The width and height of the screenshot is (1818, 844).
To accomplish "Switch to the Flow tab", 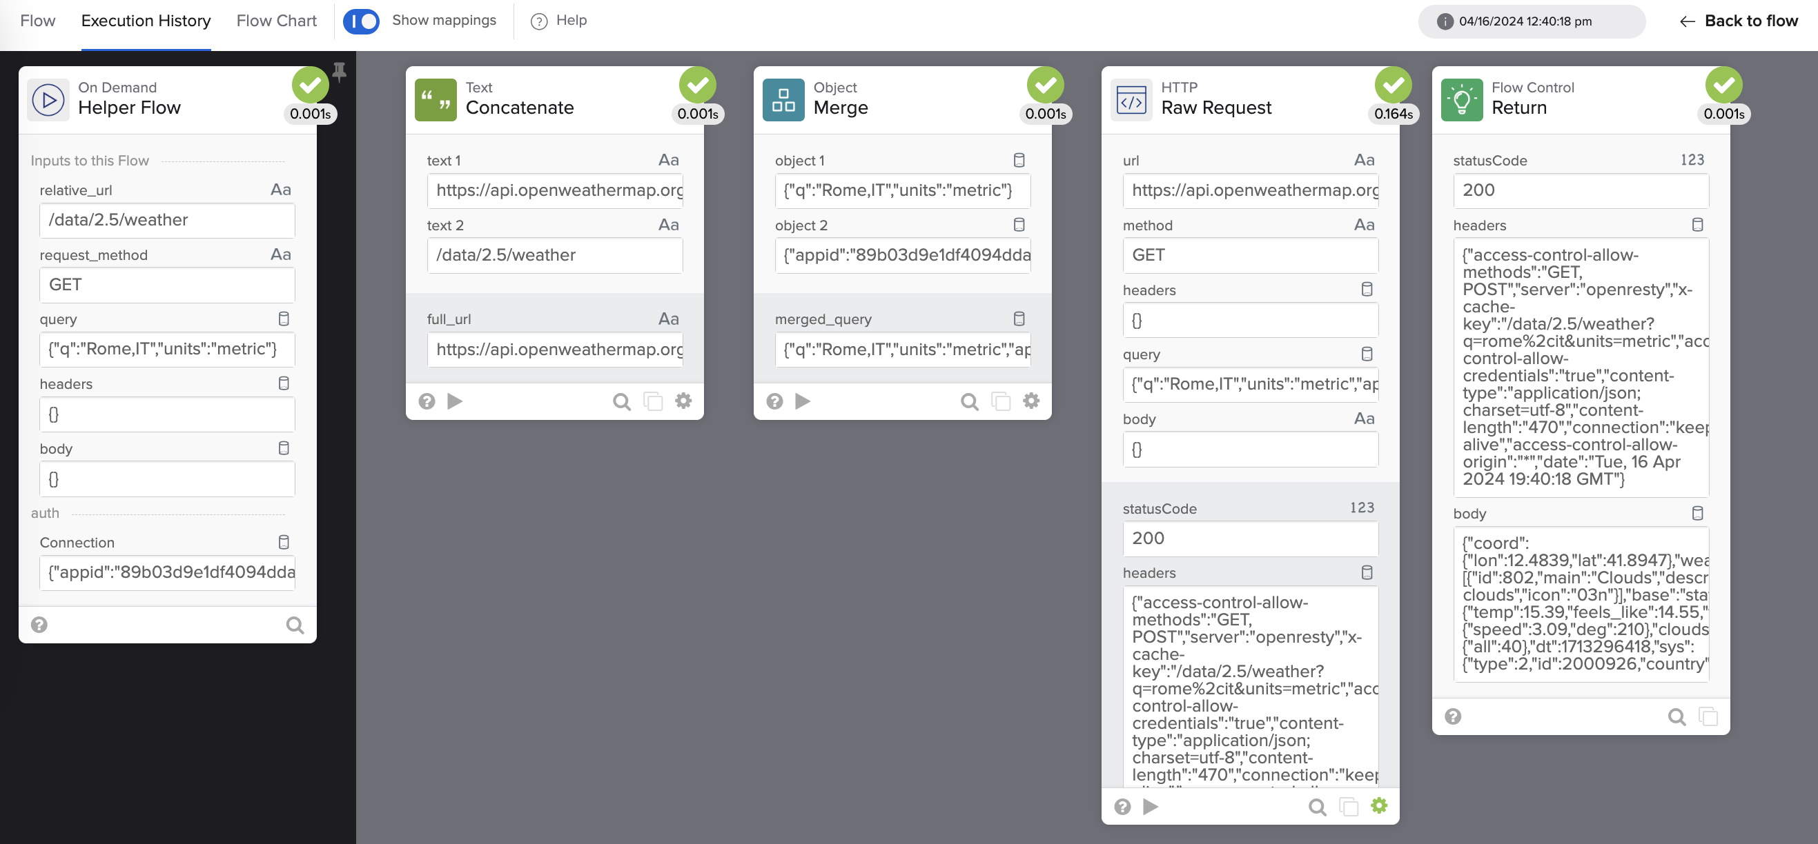I will [37, 21].
